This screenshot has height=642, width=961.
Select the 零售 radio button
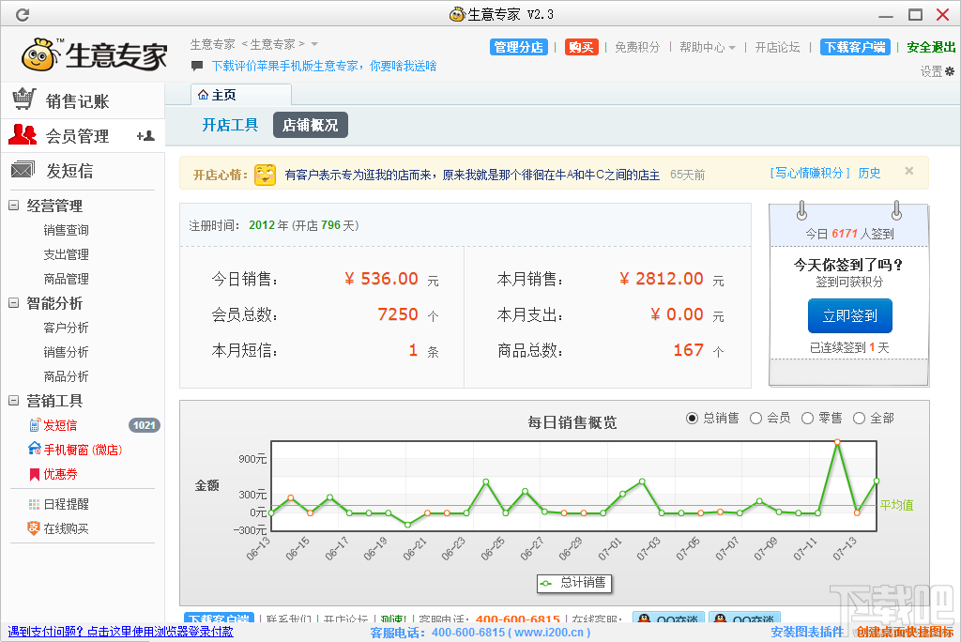807,419
